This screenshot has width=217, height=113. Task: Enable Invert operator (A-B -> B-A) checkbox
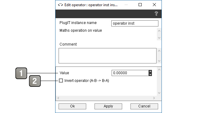(61, 81)
